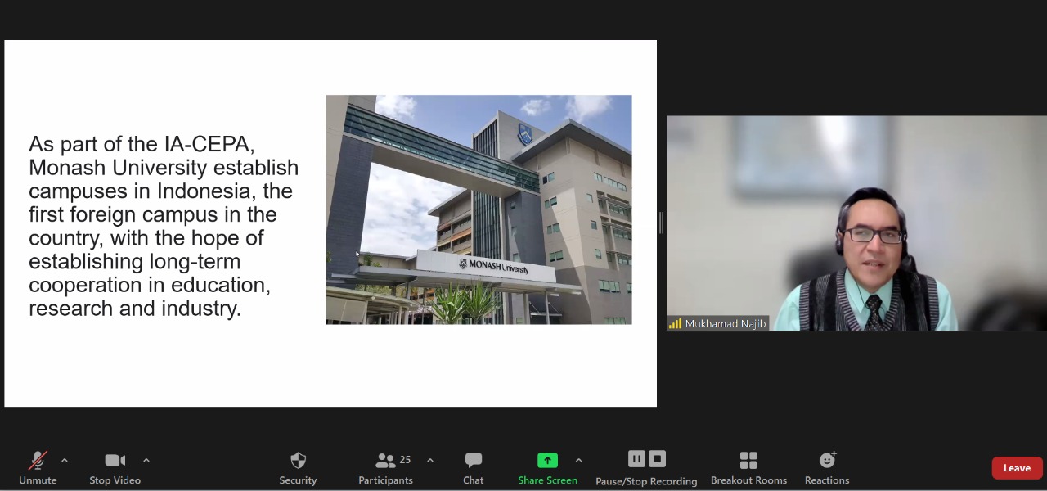
Task: Click the red Leave button
Action: pos(1017,468)
